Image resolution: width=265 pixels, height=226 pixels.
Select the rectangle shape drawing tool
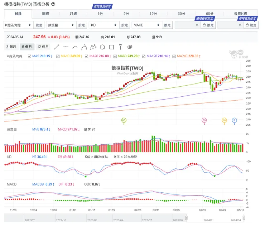click(111, 47)
